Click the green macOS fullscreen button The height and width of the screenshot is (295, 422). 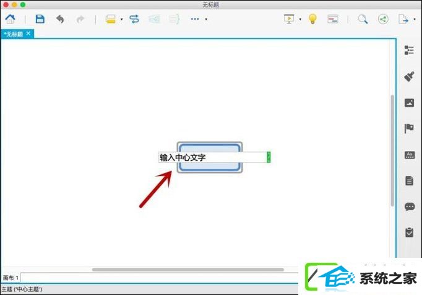[x=23, y=4]
